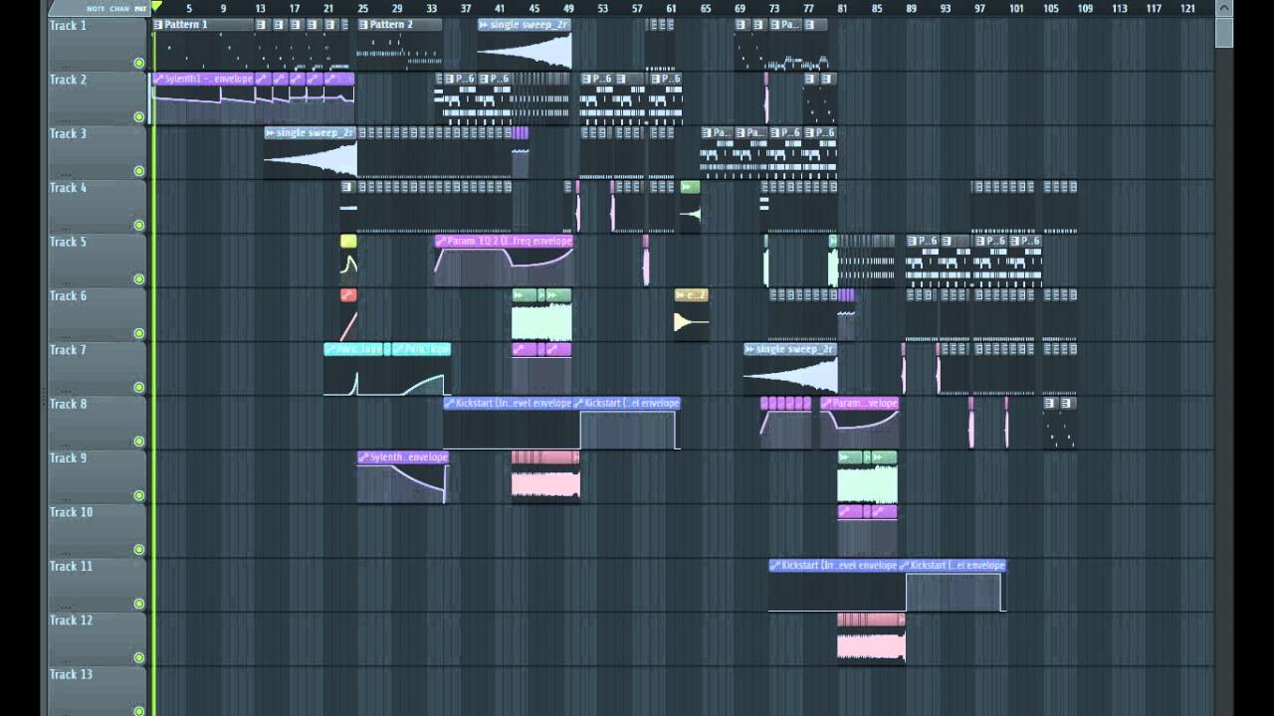The width and height of the screenshot is (1274, 716).
Task: Click the pattern icon on Pattern 2 clip
Action: 363,25
